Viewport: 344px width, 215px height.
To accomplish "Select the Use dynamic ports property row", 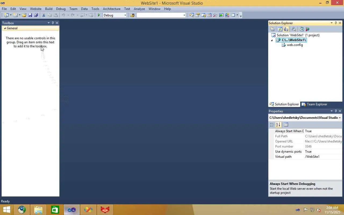I will [x=305, y=152].
